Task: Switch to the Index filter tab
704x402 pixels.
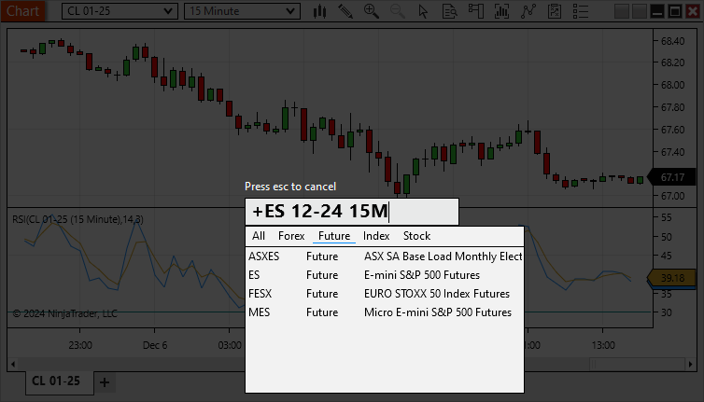Action: pyautogui.click(x=376, y=236)
